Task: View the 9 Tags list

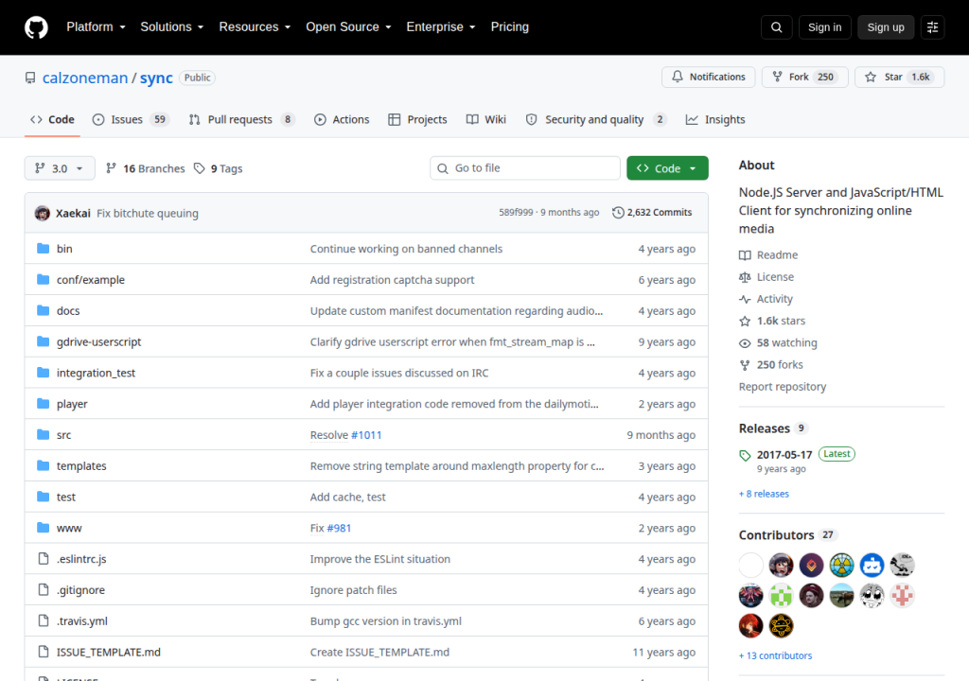Action: (219, 168)
